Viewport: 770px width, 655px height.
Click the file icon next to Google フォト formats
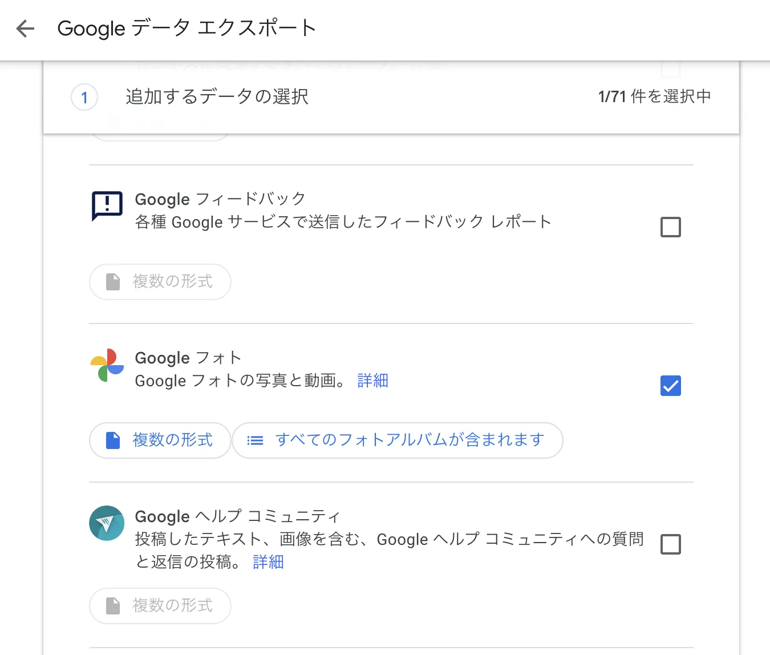[x=112, y=440]
